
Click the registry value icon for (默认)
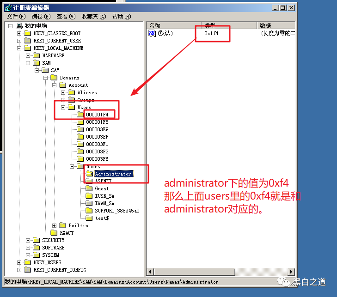[152, 33]
